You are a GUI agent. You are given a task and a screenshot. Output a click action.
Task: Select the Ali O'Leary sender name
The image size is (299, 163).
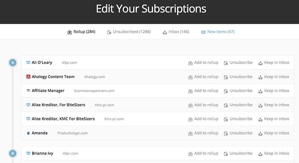tap(42, 63)
